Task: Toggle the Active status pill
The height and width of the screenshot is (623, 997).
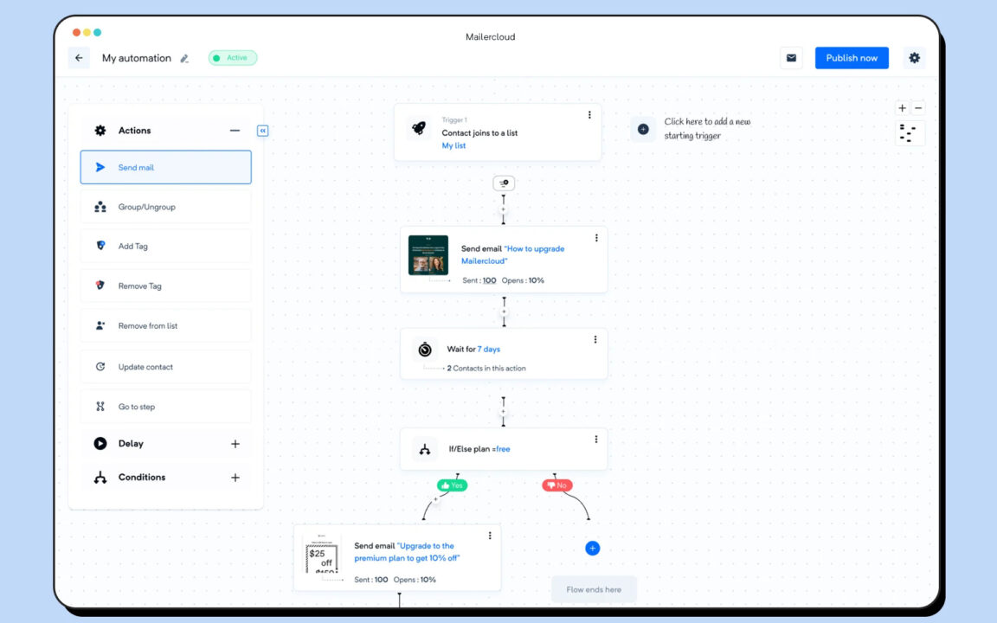Action: (231, 57)
